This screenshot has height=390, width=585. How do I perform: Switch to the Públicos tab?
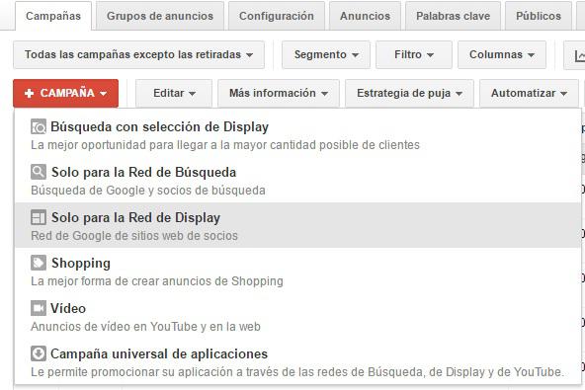pos(539,16)
